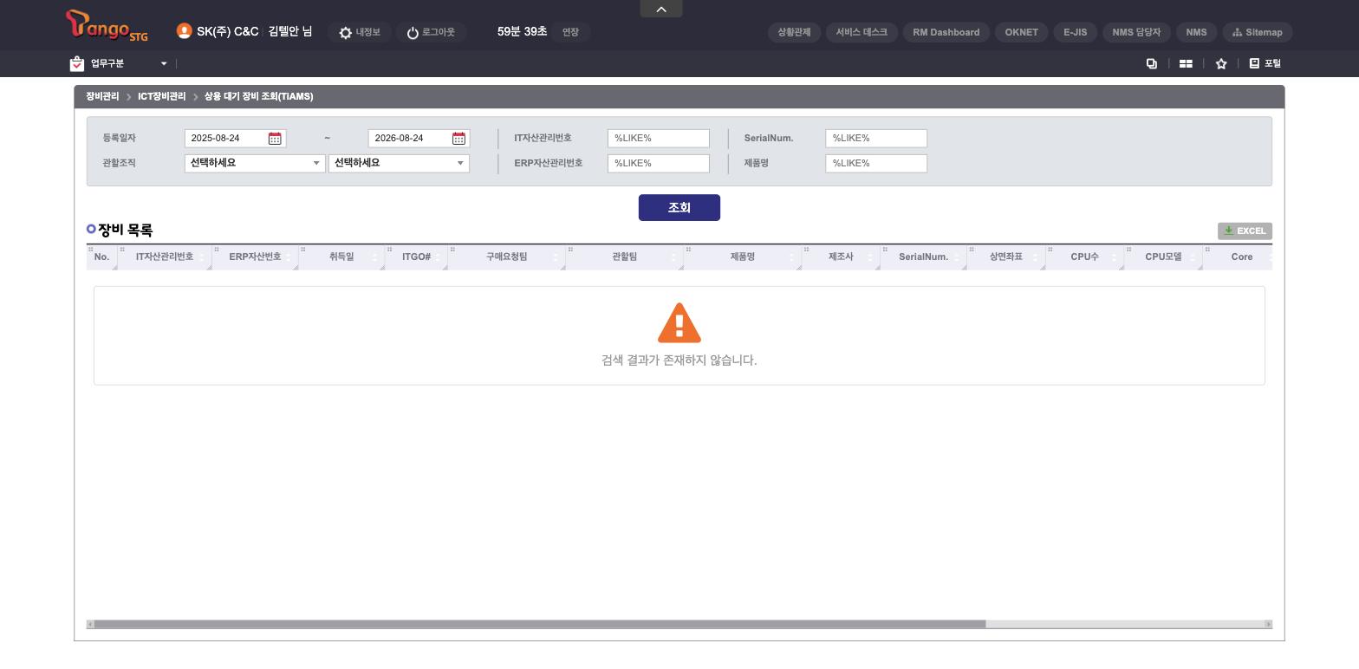This screenshot has width=1359, height=669.
Task: Download list with EXCEL button
Action: 1245,231
